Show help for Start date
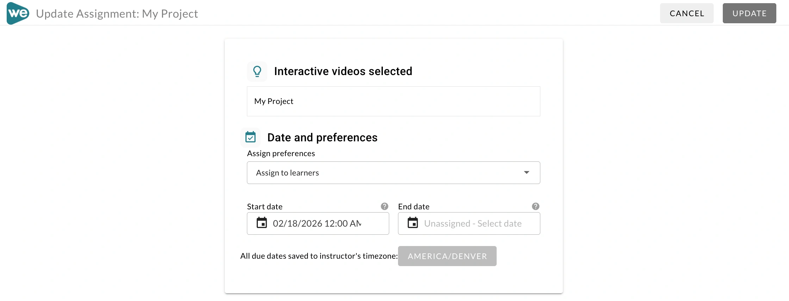Screen dimensions: 789x301 [x=385, y=206]
